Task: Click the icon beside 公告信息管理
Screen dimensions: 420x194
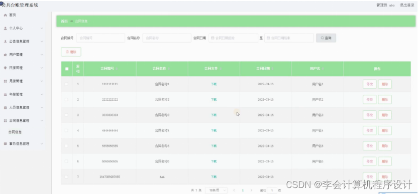Action: [x=5, y=42]
